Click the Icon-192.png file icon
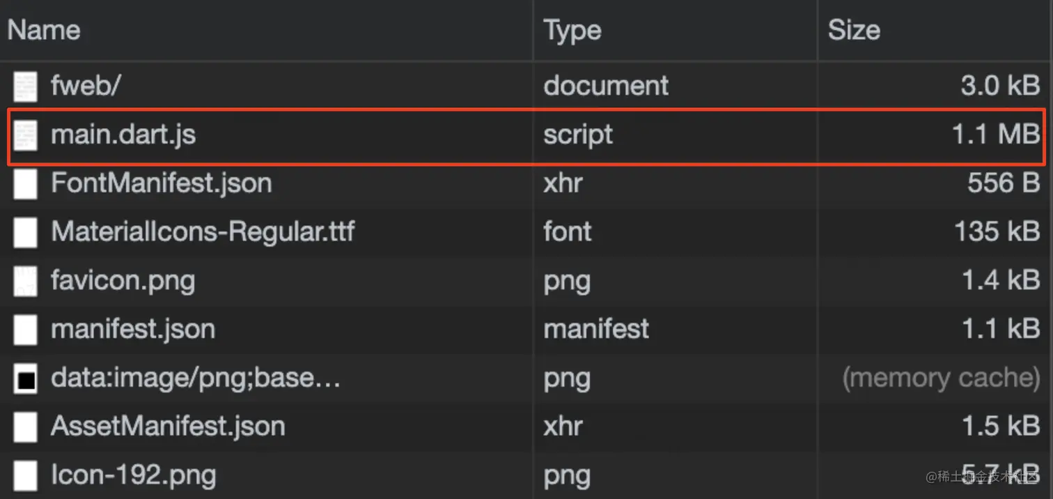The height and width of the screenshot is (499, 1053). click(26, 476)
